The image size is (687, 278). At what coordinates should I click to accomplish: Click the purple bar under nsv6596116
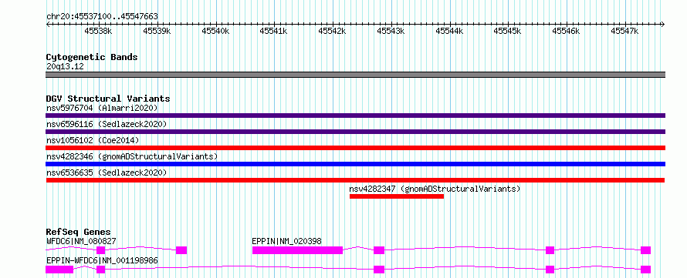tap(355, 132)
